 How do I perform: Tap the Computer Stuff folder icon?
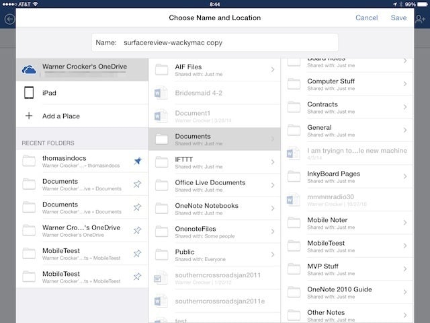294,84
